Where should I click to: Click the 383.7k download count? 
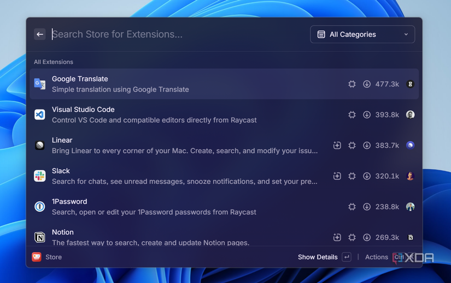point(387,146)
